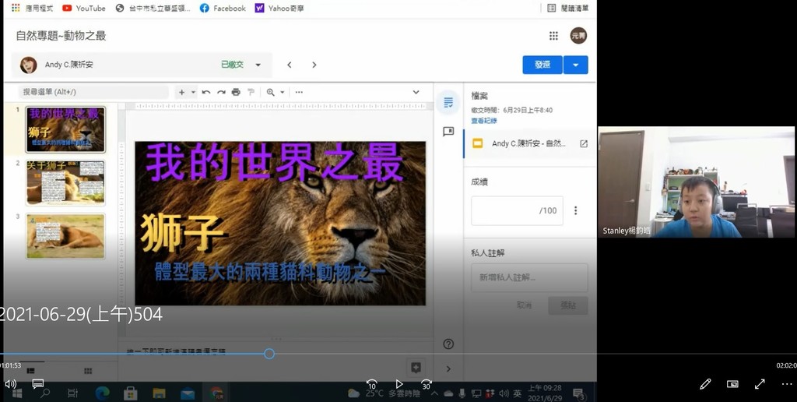Switch to grid view in Slides

(x=88, y=371)
